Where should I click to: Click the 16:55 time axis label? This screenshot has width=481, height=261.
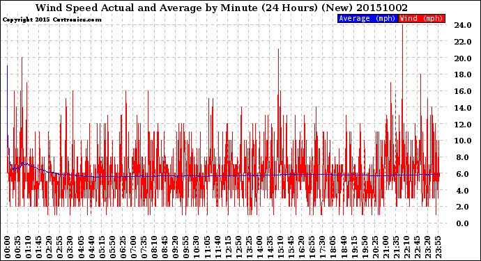pyautogui.click(x=312, y=247)
